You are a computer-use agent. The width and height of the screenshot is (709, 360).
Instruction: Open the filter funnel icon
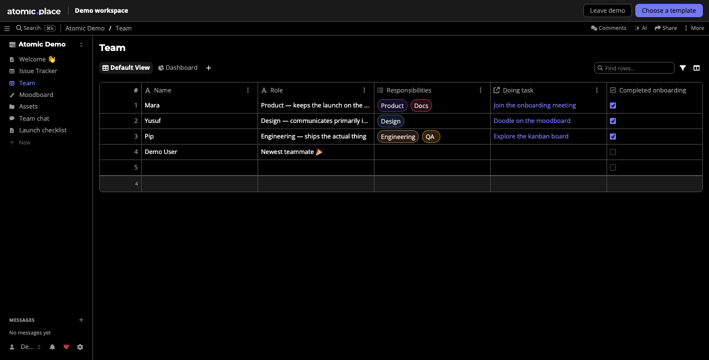683,68
